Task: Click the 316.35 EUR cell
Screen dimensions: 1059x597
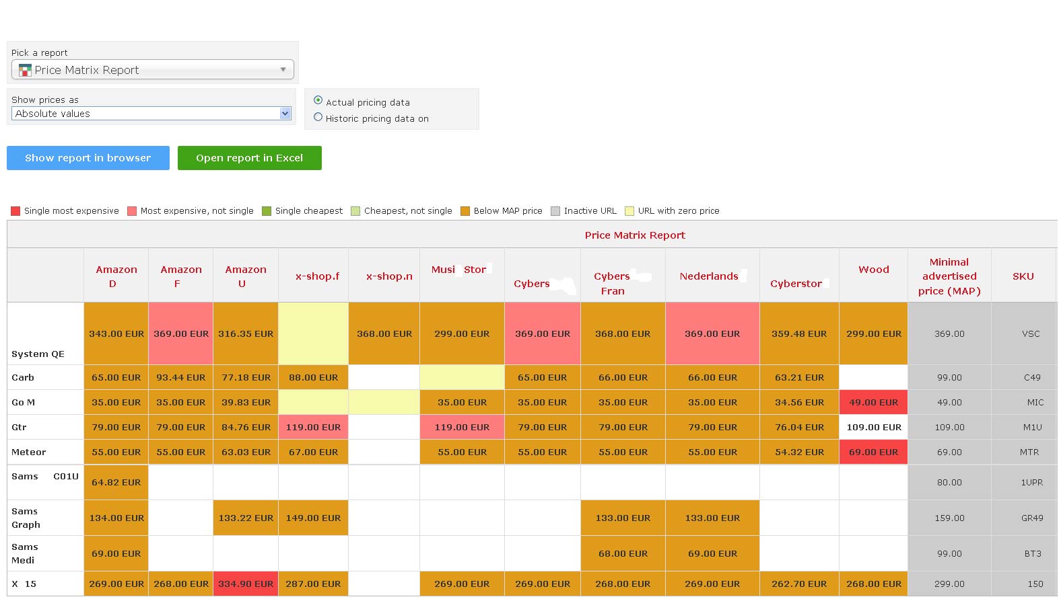Action: (x=245, y=333)
